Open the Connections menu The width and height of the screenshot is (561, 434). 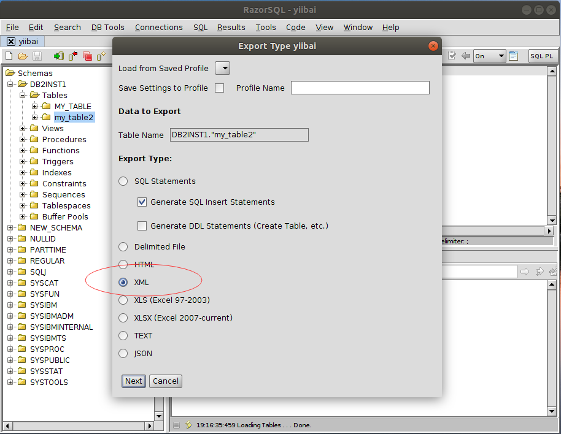pyautogui.click(x=158, y=28)
